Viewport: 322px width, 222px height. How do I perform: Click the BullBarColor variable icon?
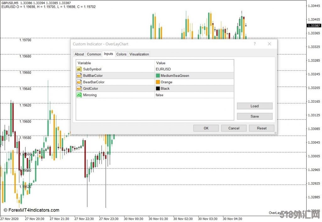coord(79,76)
